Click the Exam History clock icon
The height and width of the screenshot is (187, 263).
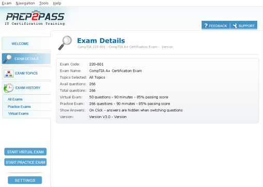pos(8,88)
